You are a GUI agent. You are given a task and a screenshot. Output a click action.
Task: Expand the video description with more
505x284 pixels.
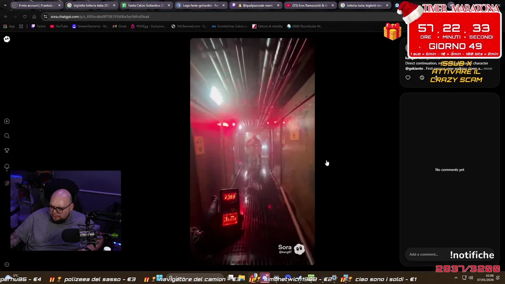coord(488,69)
